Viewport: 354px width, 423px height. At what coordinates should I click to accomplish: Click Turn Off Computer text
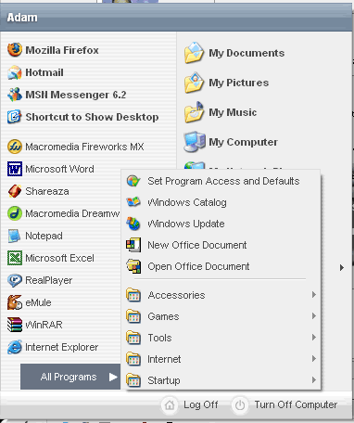coord(296,404)
